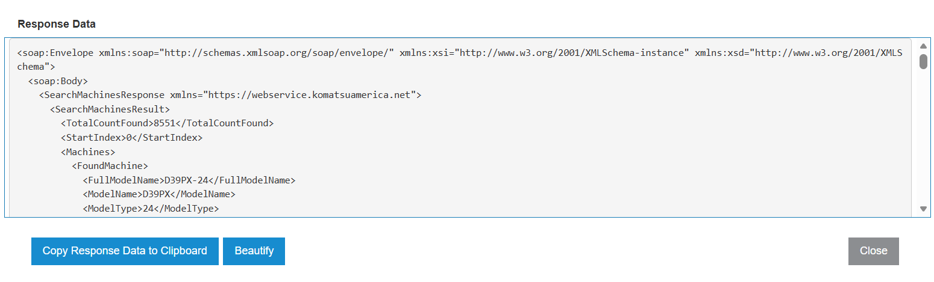Click the Machines opening tag
This screenshot has width=934, height=282.
pos(88,152)
